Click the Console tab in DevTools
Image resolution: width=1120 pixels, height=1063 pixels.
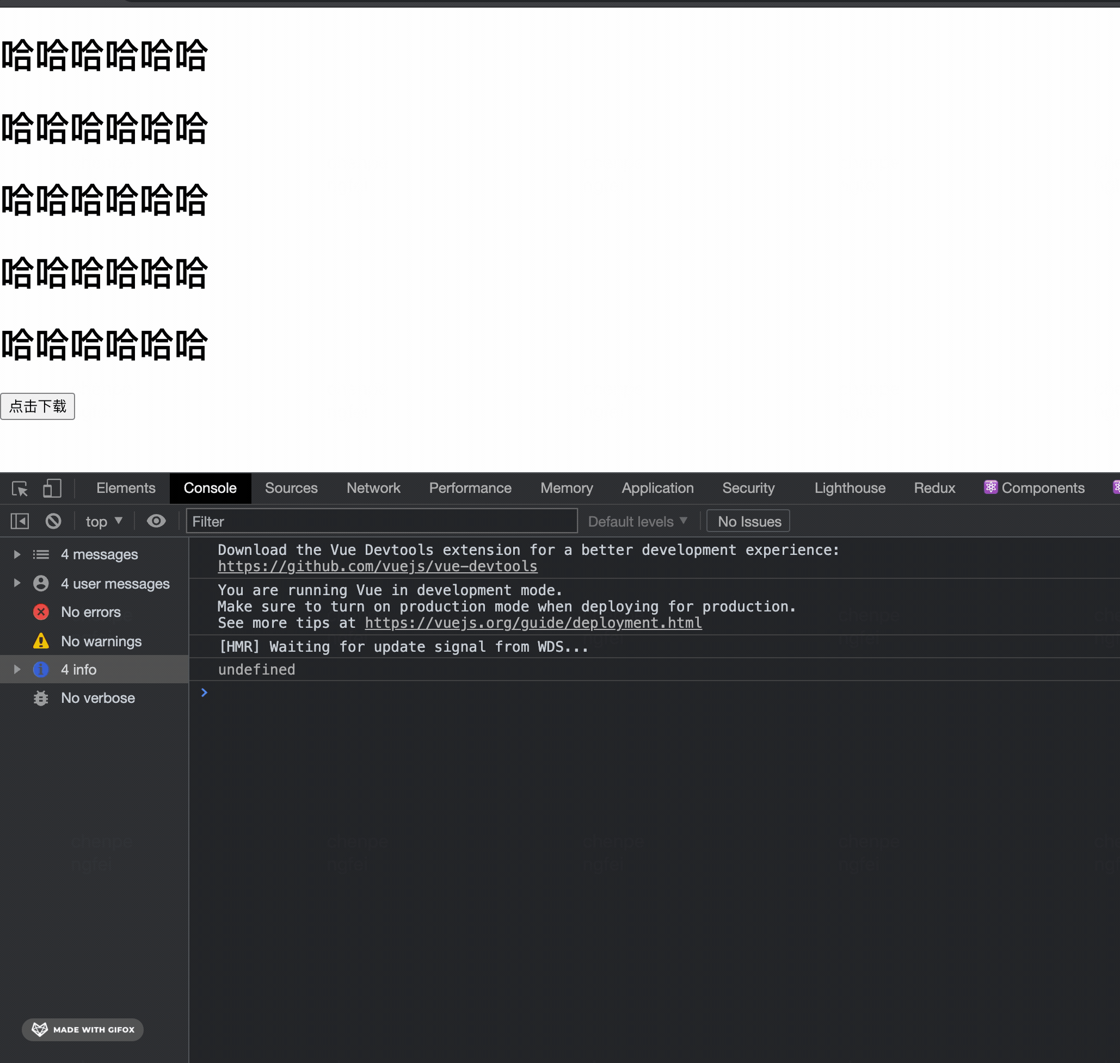point(210,489)
